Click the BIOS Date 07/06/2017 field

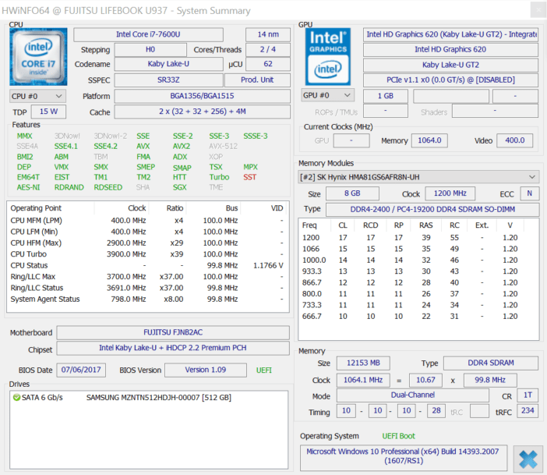(81, 370)
